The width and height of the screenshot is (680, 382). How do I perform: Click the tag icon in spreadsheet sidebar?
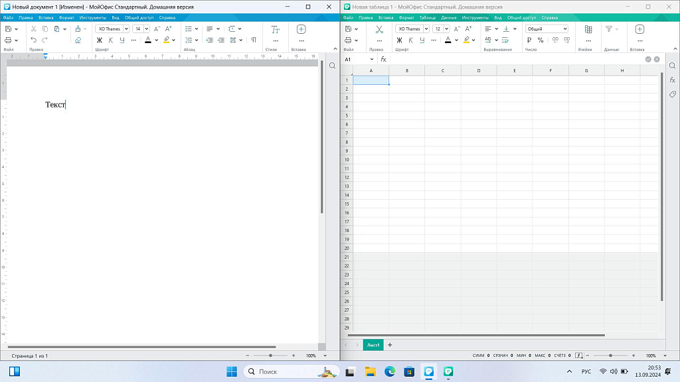point(672,94)
